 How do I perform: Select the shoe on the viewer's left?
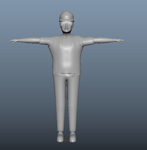(x=60, y=137)
